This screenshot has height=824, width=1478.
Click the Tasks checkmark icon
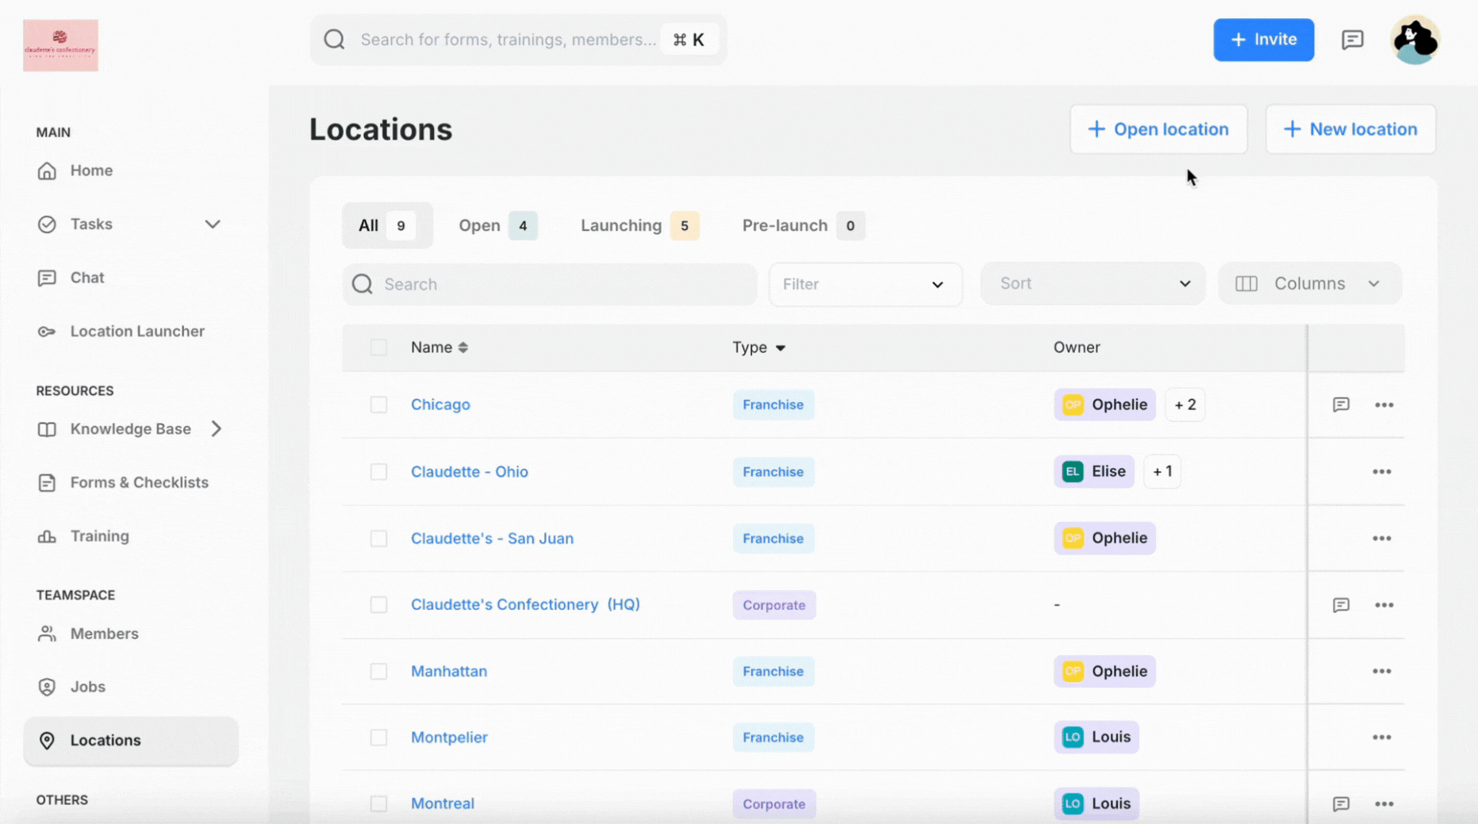[47, 224]
